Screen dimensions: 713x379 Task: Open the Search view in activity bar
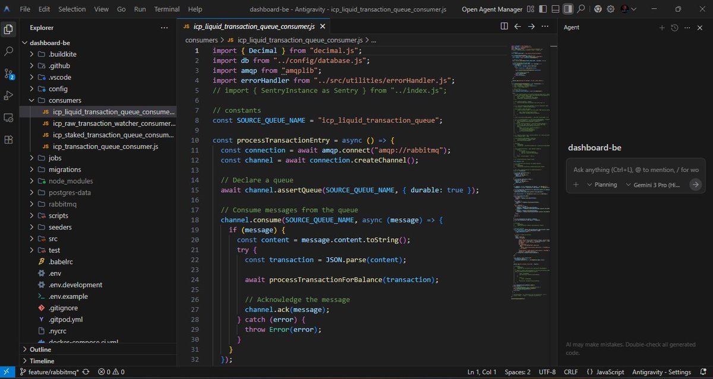pyautogui.click(x=8, y=52)
